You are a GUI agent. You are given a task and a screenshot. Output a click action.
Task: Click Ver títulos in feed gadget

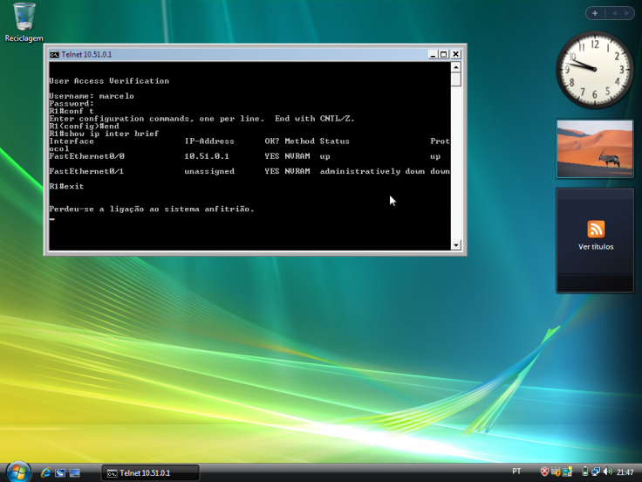[x=596, y=247]
